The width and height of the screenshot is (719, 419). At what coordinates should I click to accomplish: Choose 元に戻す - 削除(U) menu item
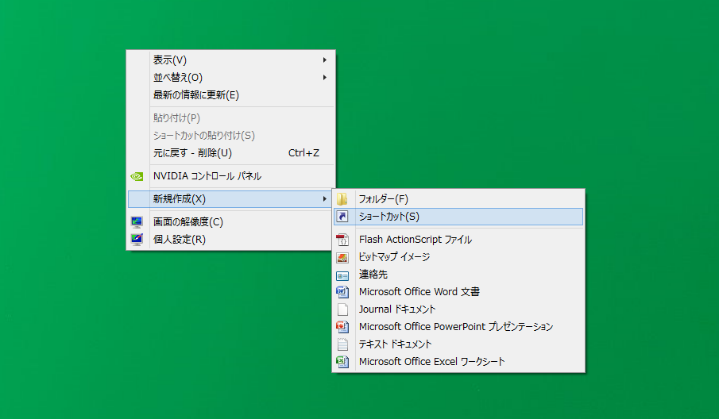coord(230,153)
